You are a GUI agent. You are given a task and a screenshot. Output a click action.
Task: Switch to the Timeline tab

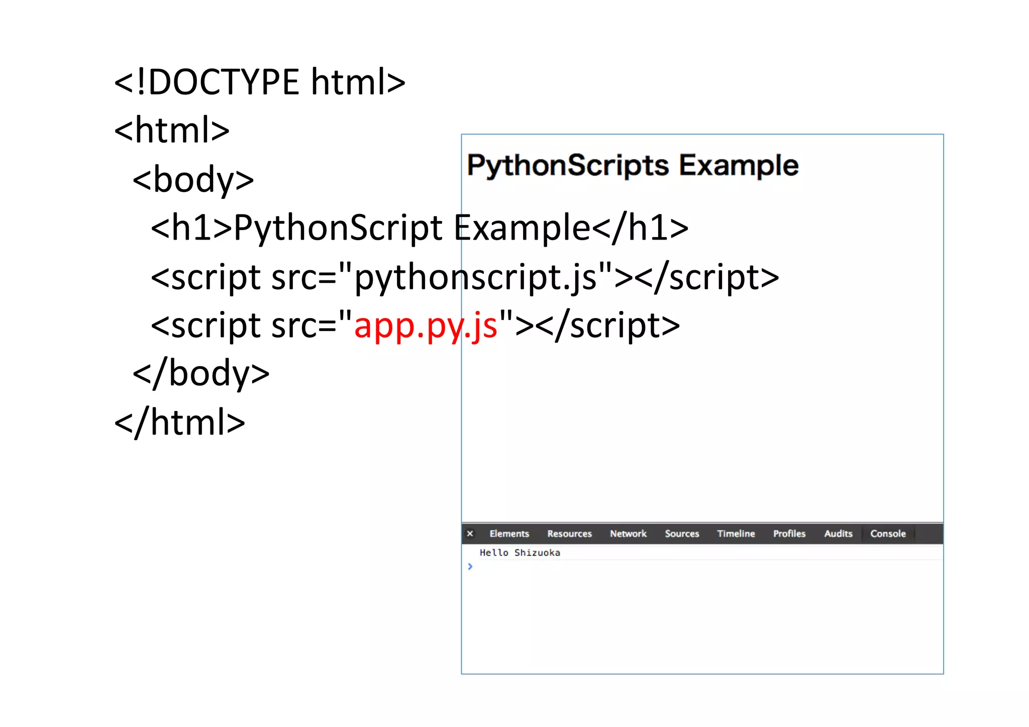pyautogui.click(x=736, y=534)
